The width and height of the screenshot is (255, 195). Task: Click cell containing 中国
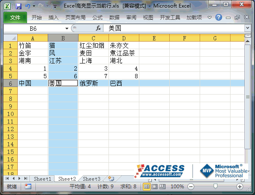33,83
